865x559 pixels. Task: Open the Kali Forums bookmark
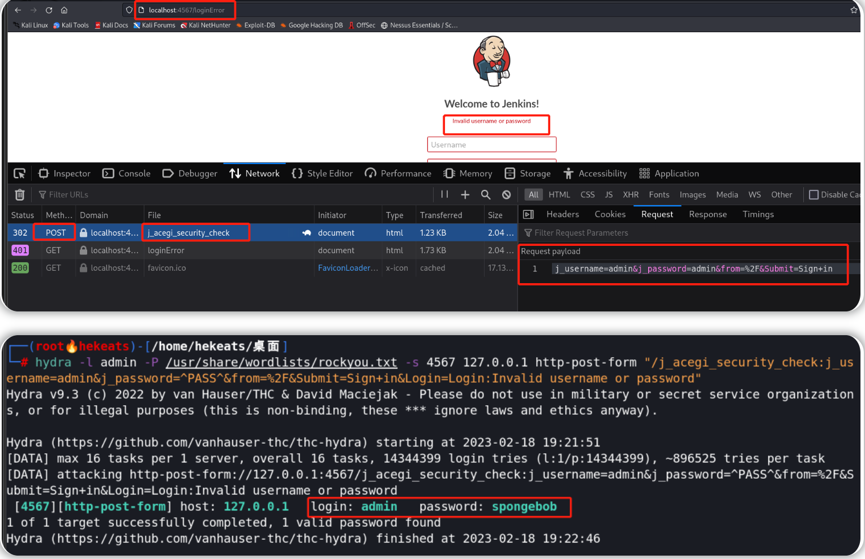point(155,25)
